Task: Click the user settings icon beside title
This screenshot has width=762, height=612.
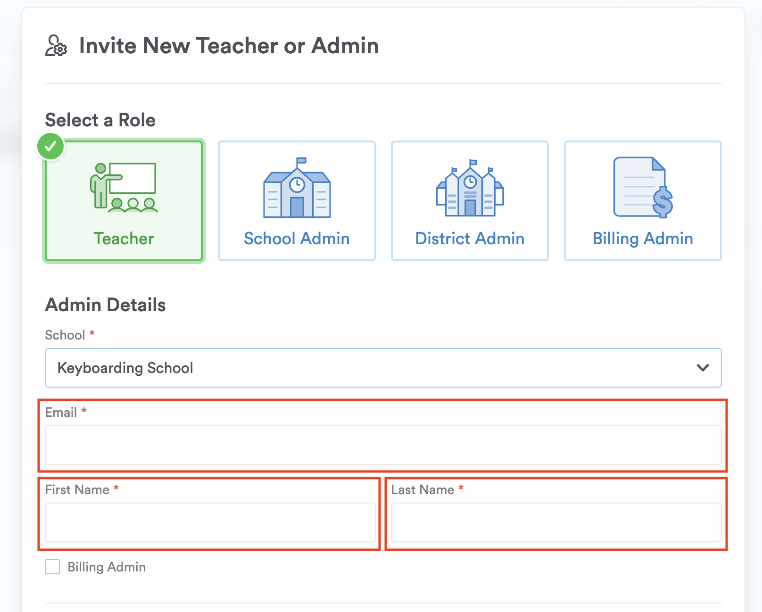Action: coord(56,46)
